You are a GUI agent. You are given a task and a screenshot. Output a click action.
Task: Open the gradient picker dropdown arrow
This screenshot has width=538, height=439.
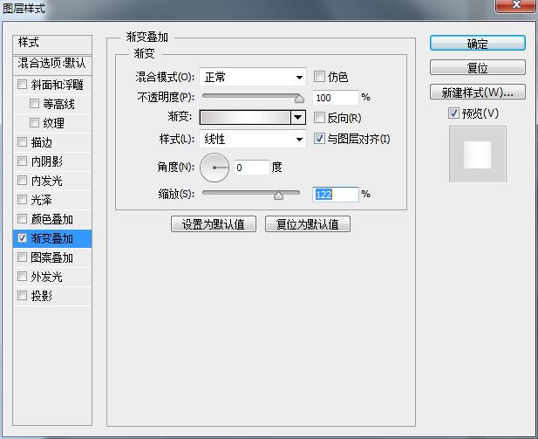pos(298,118)
